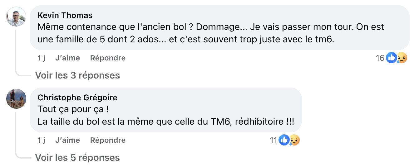The image size is (419, 167).
Task: Open the timestamp on Christophe Grégoire's comment
Action: click(41, 140)
